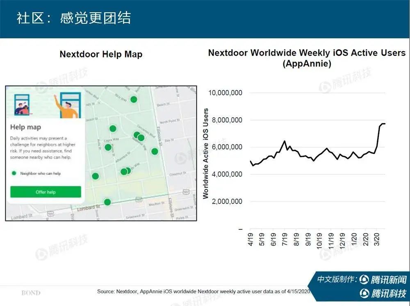Image resolution: width=410 pixels, height=306 pixels.
Task: Click the Tencent News logo icon
Action: click(x=364, y=279)
